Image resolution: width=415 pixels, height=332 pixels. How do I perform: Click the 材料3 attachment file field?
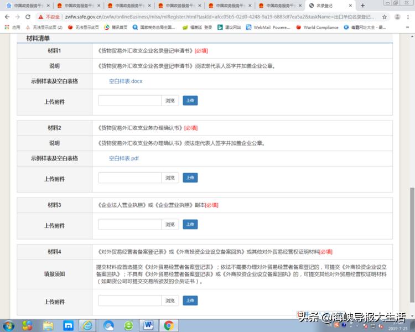[129, 224]
